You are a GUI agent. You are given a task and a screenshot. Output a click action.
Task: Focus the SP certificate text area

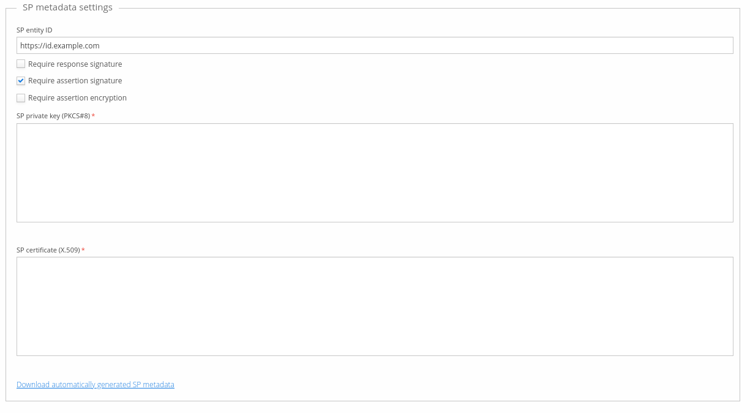375,306
